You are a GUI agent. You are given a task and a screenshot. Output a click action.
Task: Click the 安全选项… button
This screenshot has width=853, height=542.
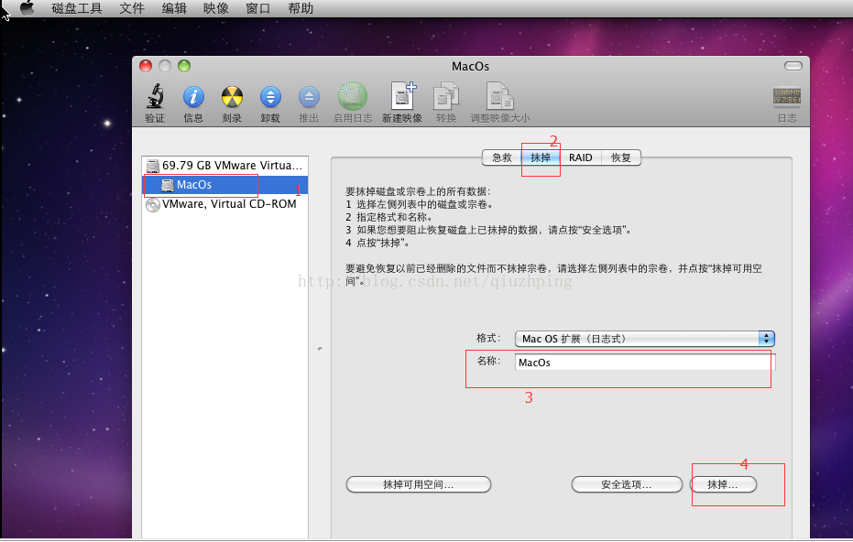coord(627,484)
